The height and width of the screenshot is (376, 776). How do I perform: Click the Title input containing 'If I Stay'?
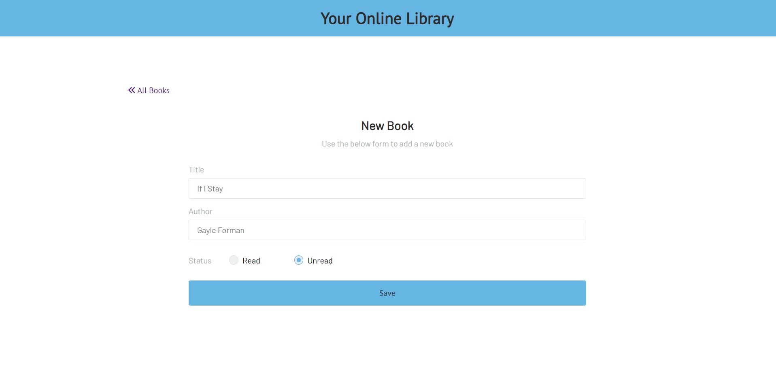click(387, 188)
